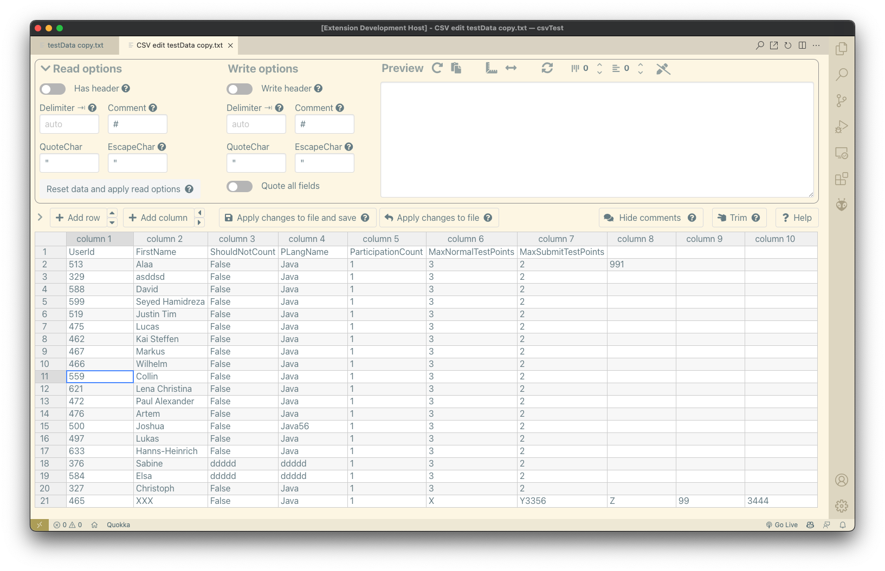Open the Extensions view

click(x=842, y=179)
